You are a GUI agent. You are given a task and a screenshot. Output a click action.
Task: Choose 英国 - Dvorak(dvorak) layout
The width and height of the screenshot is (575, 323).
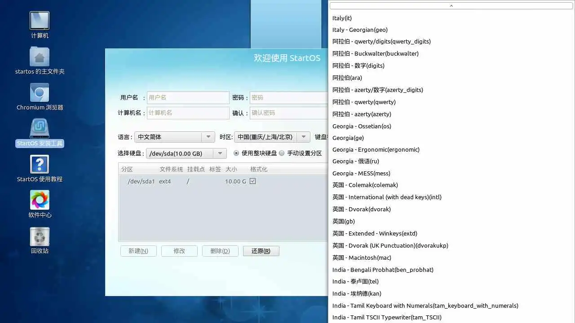[x=451, y=209]
